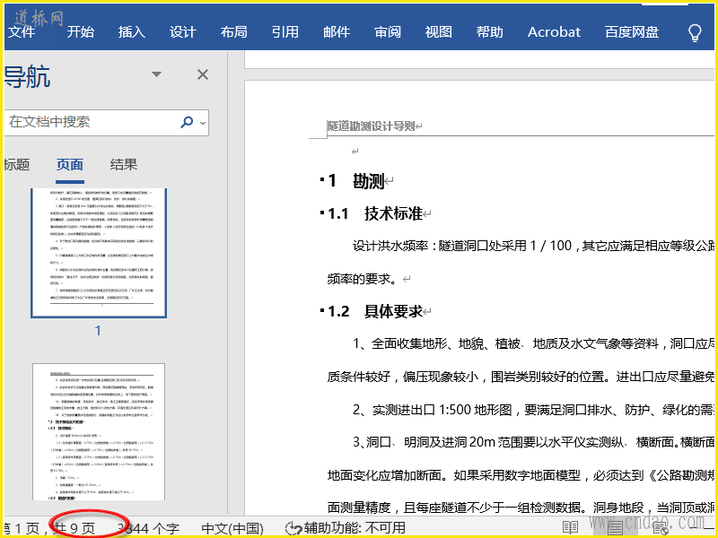Open the 审阅 ribbon tab
718x538 pixels.
388,32
